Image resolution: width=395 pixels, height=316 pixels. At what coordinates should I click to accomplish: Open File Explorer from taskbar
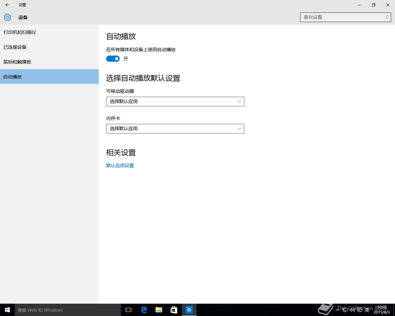(159, 310)
